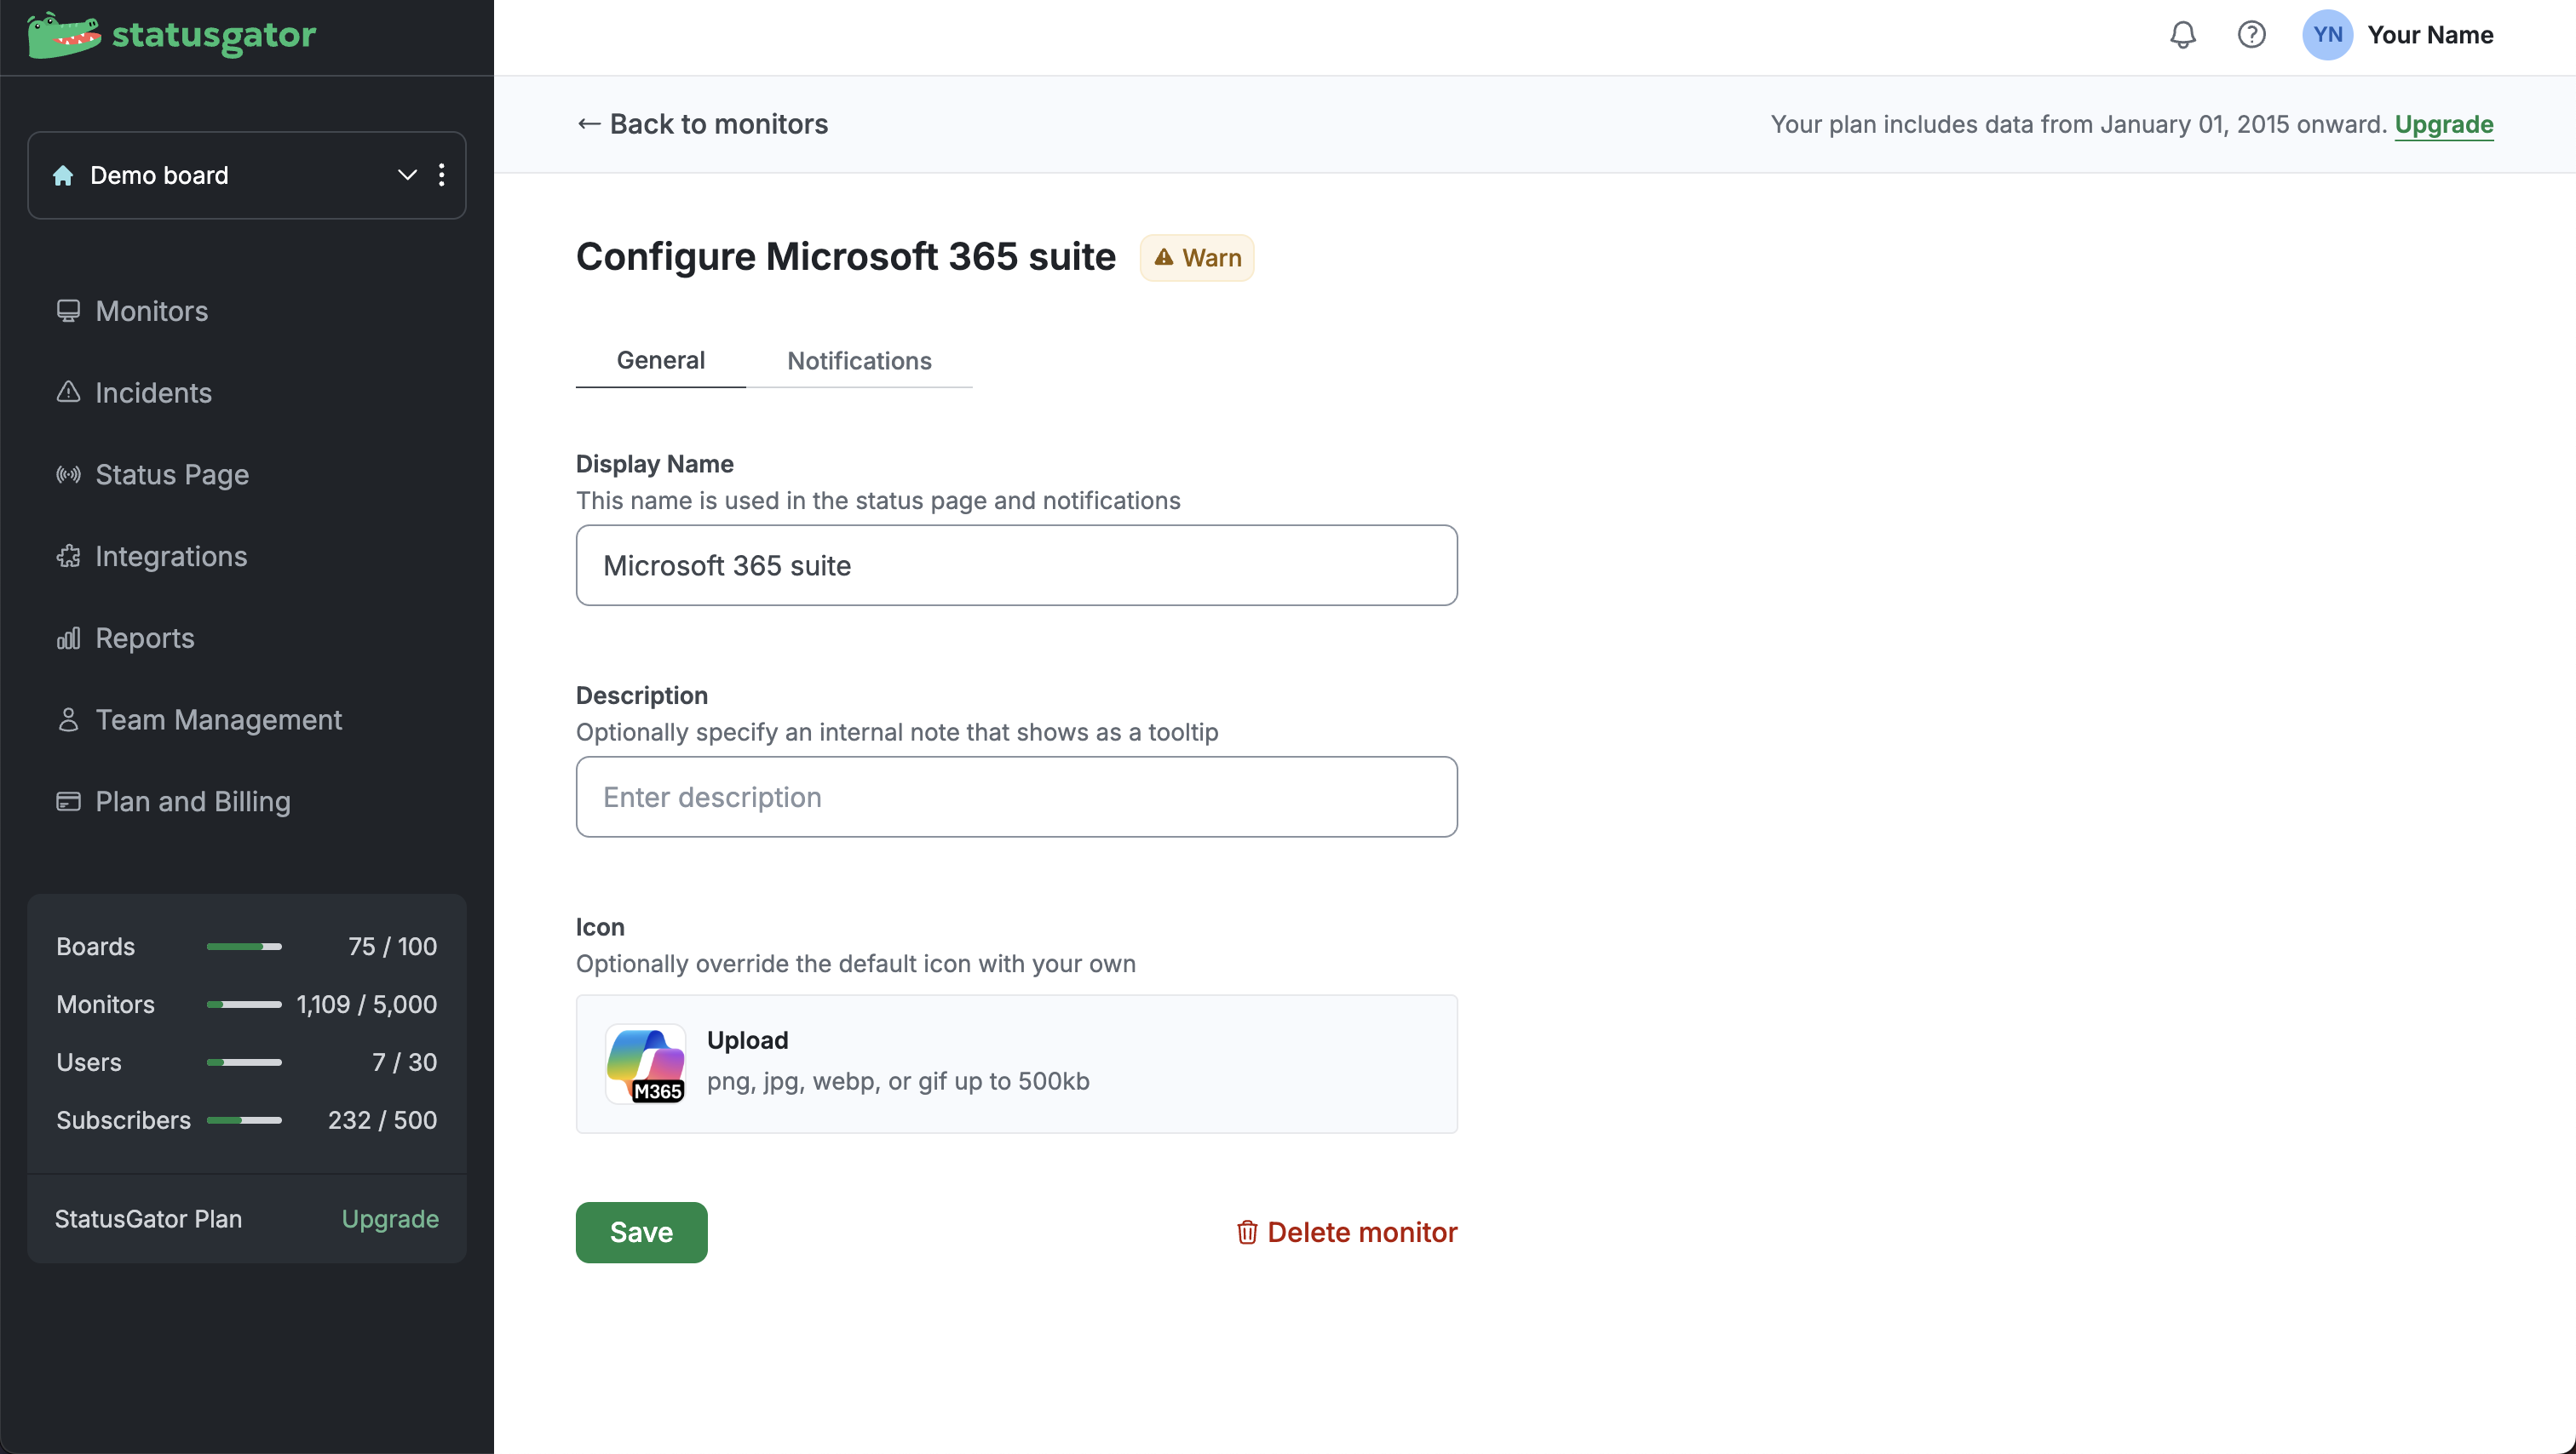Select the General tab
The image size is (2576, 1454).
(x=660, y=361)
